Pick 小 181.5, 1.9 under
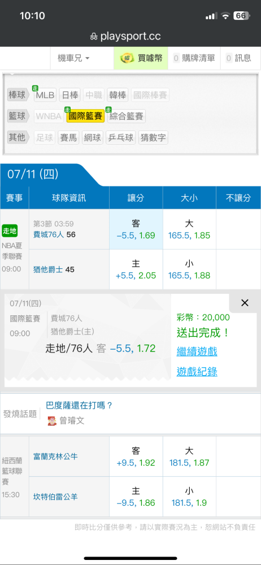 coord(189,497)
